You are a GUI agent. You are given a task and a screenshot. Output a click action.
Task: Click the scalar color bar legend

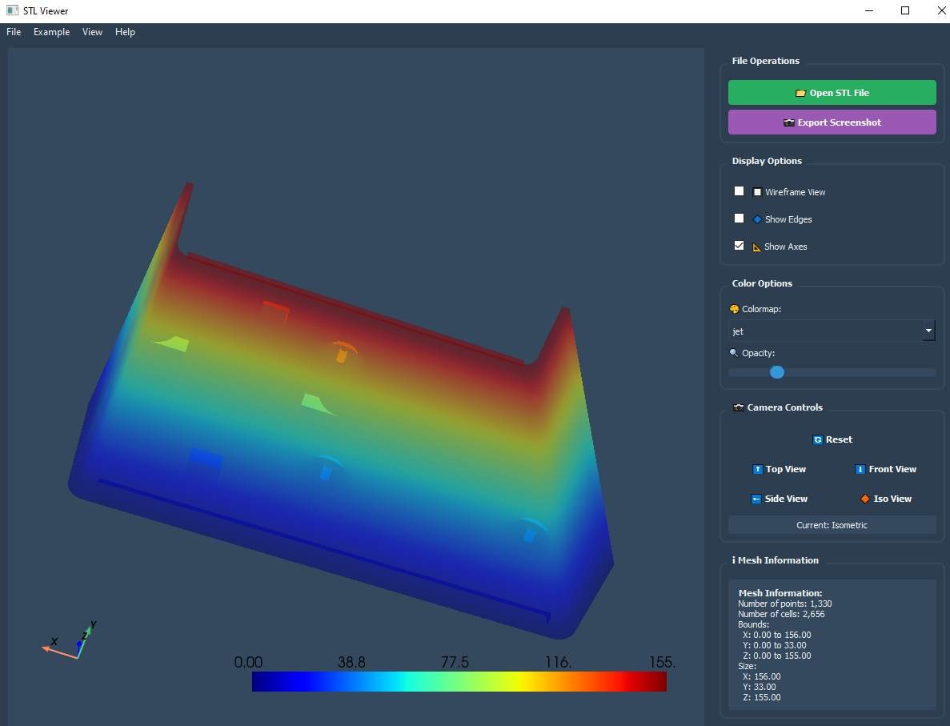point(459,681)
